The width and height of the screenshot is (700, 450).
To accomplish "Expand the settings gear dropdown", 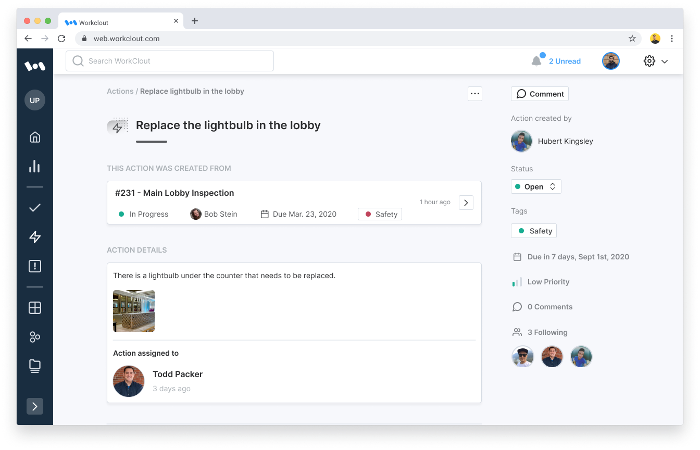I will 655,61.
